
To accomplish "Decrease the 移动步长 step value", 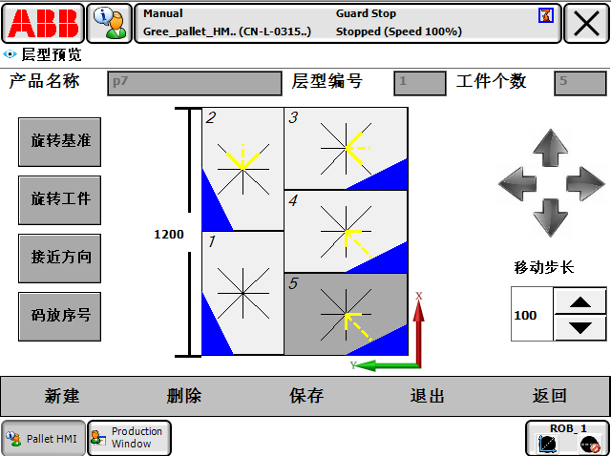I will pyautogui.click(x=580, y=328).
